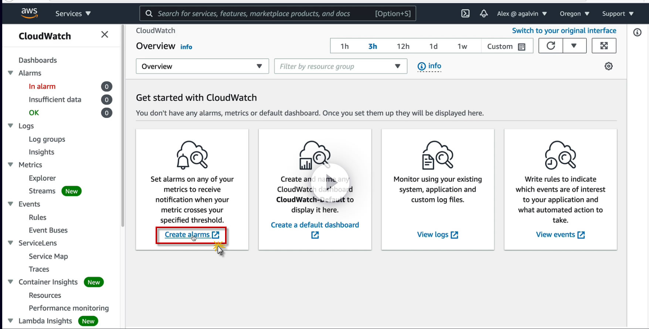Open Log groups
The image size is (649, 329).
pyautogui.click(x=47, y=139)
